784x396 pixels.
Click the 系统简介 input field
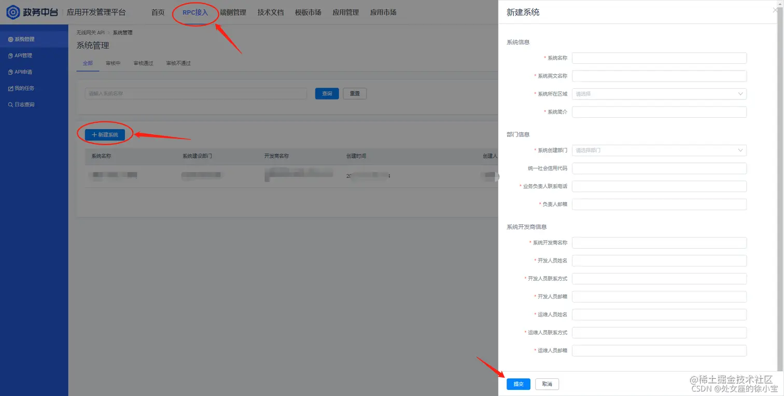coord(659,112)
